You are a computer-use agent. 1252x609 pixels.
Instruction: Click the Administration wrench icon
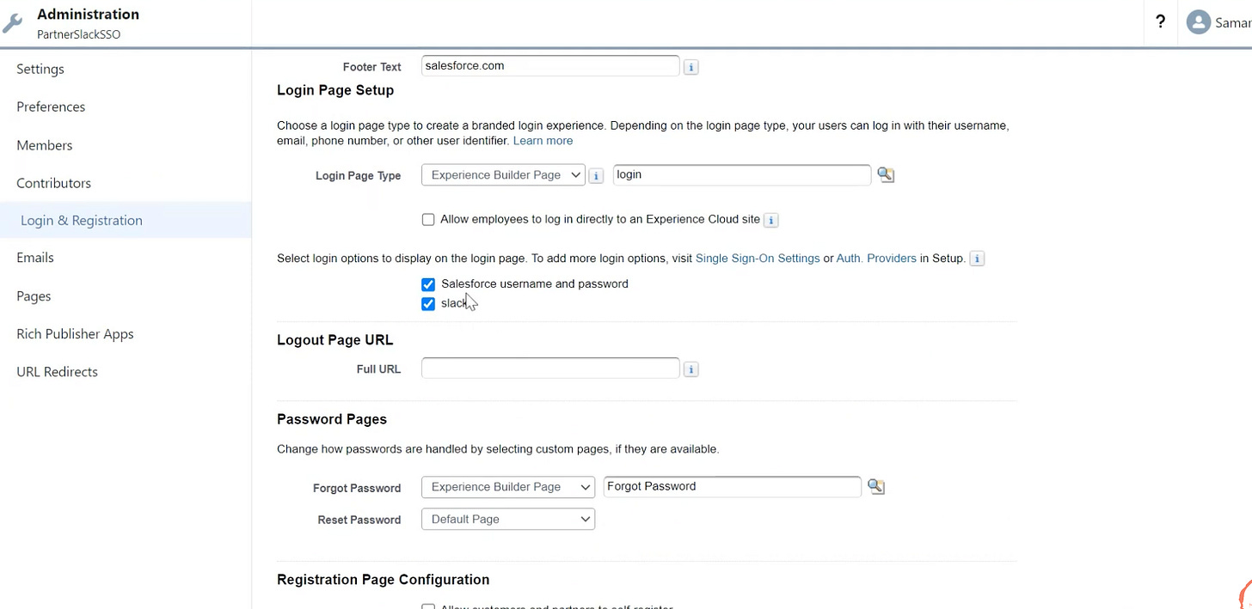(13, 24)
